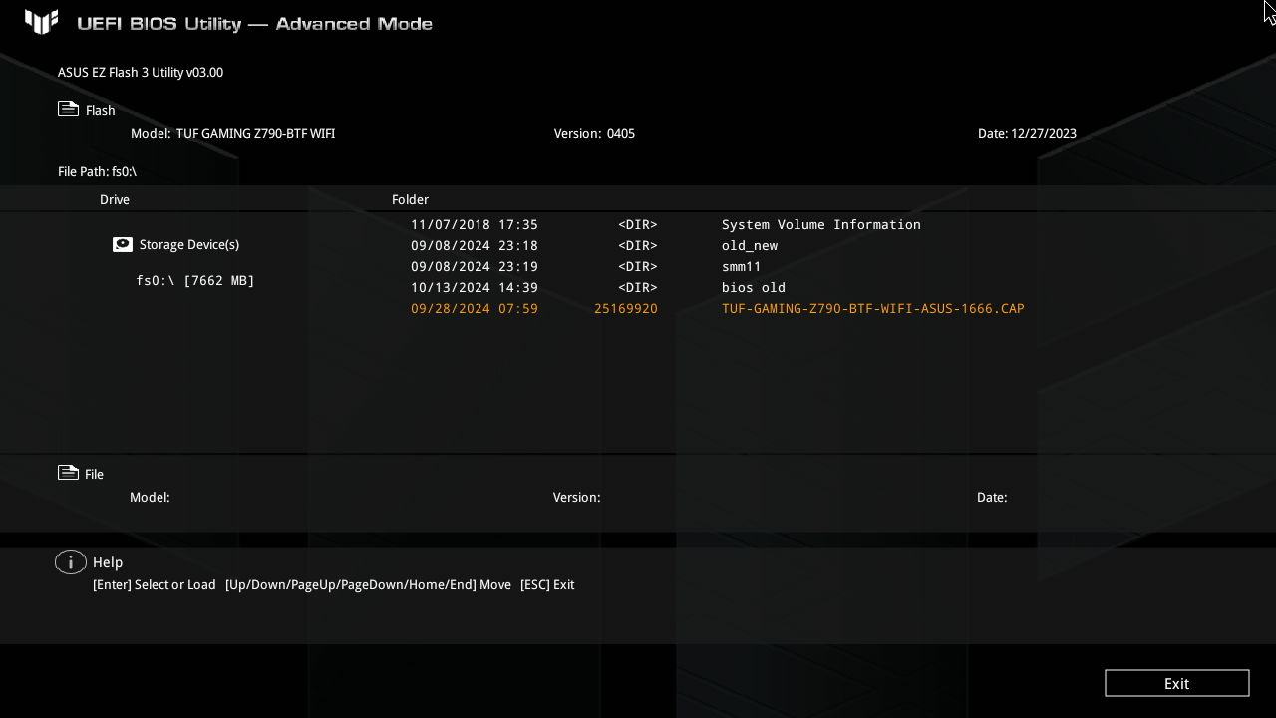Click the Flash section icon
Screen dimensions: 1276x718
68,109
